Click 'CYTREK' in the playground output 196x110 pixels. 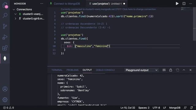click(77, 101)
